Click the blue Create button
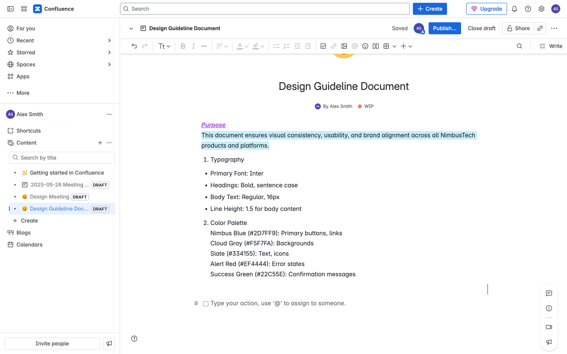The height and width of the screenshot is (354, 567). coord(430,9)
